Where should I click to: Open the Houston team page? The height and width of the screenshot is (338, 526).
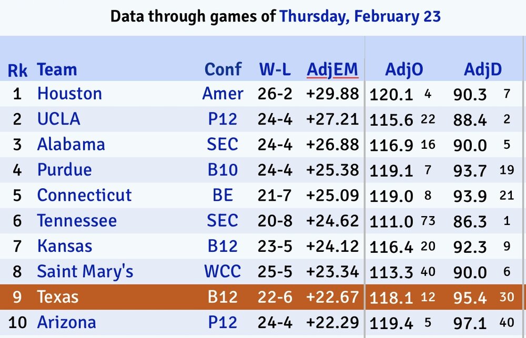pos(69,94)
